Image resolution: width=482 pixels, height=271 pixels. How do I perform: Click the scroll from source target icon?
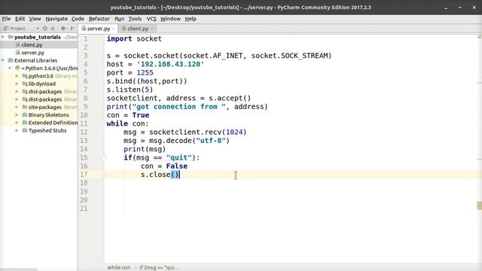[45, 29]
